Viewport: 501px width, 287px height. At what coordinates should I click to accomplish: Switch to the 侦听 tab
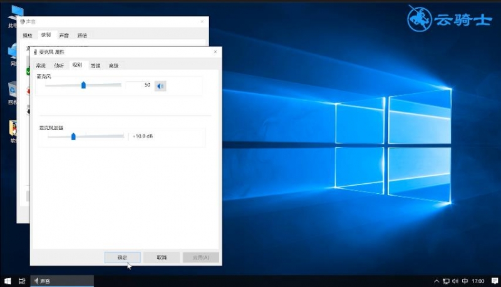pyautogui.click(x=59, y=66)
